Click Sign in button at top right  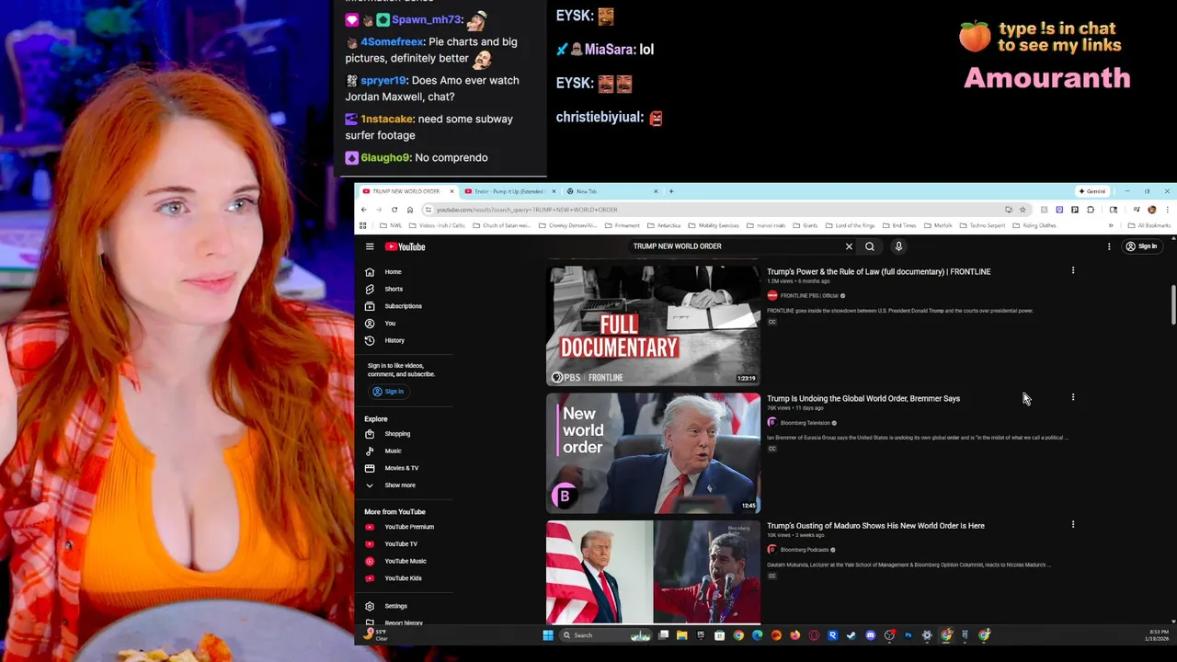[1141, 246]
